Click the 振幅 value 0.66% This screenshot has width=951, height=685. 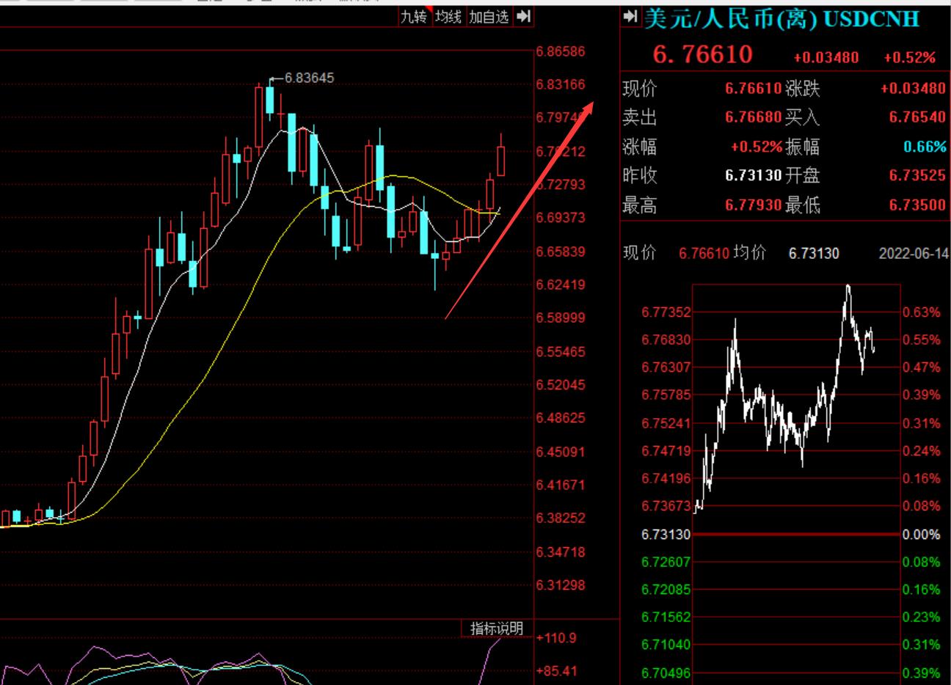925,147
